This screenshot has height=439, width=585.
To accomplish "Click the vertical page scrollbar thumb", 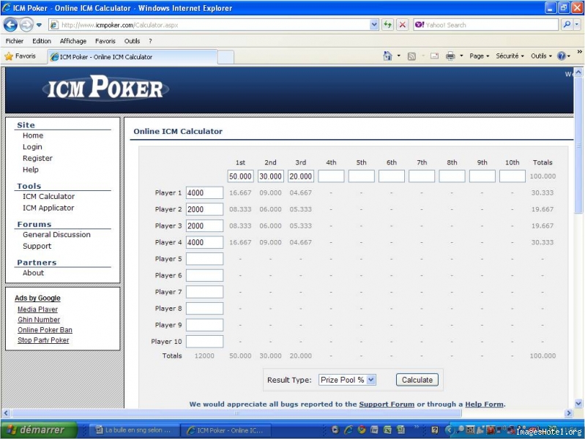I will click(578, 146).
